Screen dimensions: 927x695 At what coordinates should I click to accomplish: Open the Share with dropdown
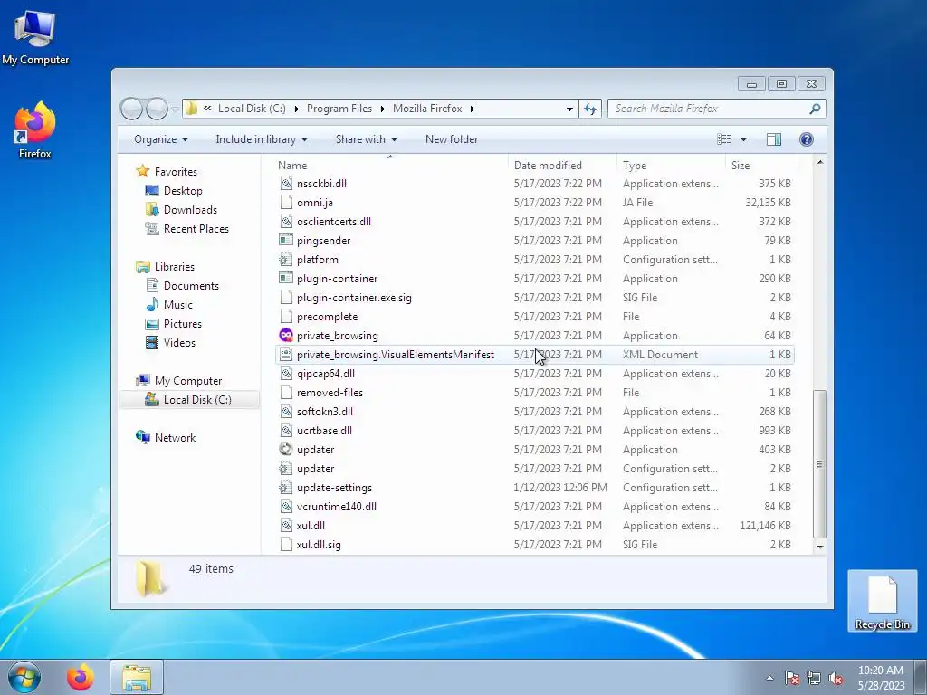(367, 139)
